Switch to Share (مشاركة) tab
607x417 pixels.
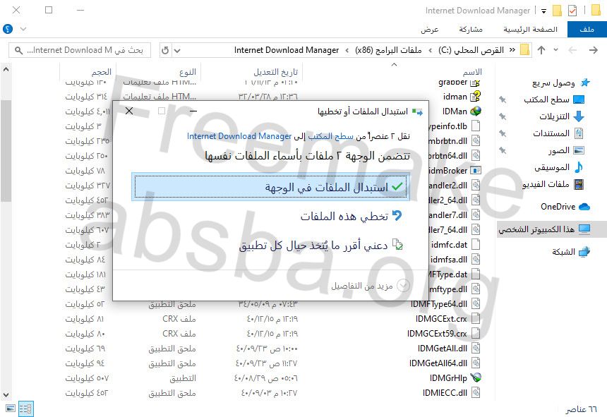coord(471,30)
